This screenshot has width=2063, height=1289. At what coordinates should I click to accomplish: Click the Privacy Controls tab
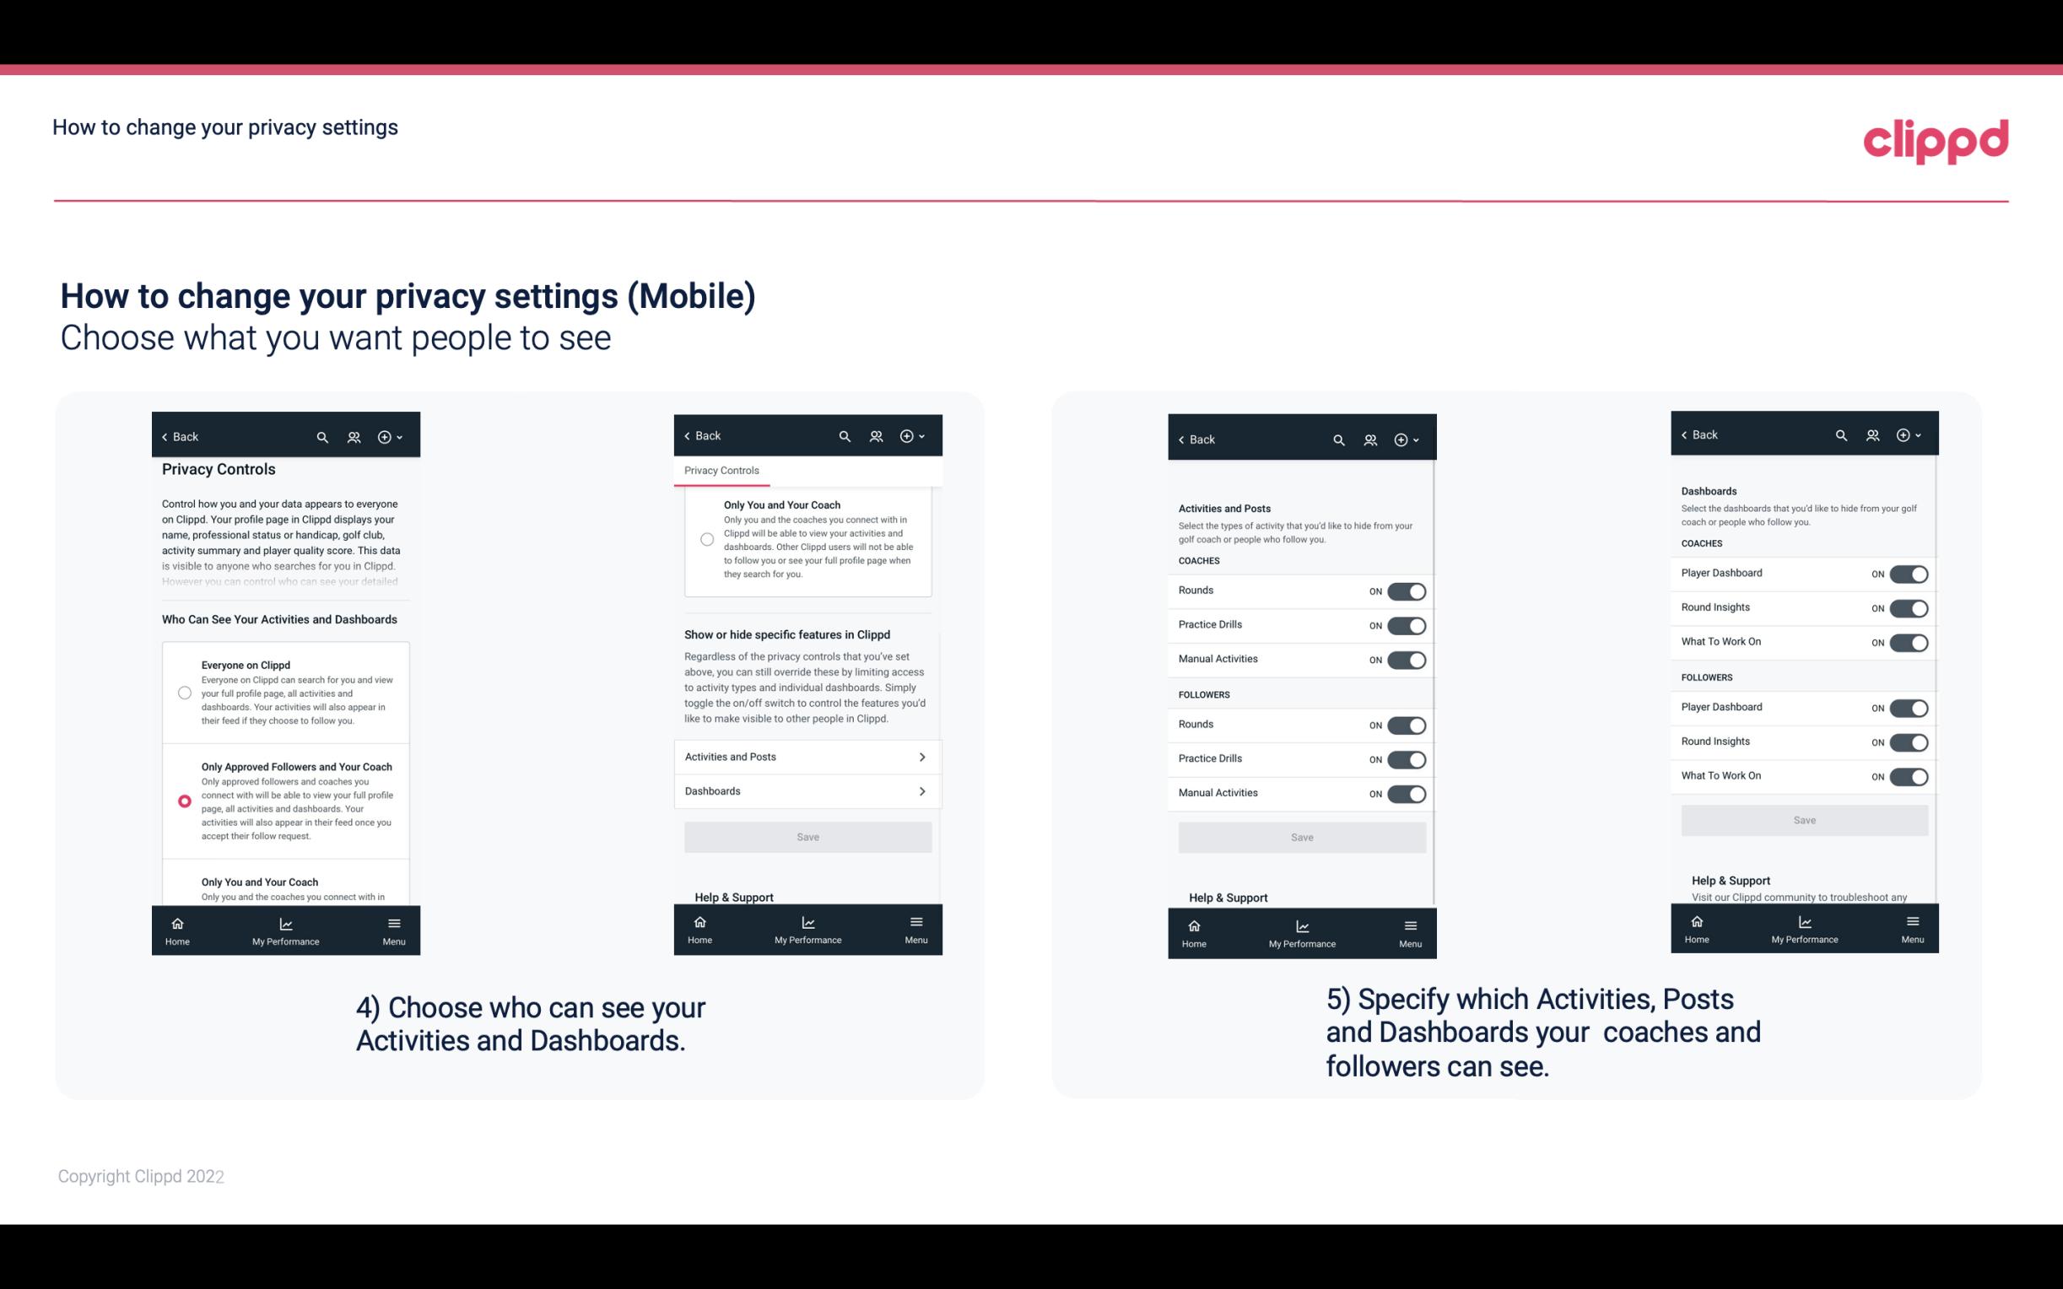pos(721,471)
